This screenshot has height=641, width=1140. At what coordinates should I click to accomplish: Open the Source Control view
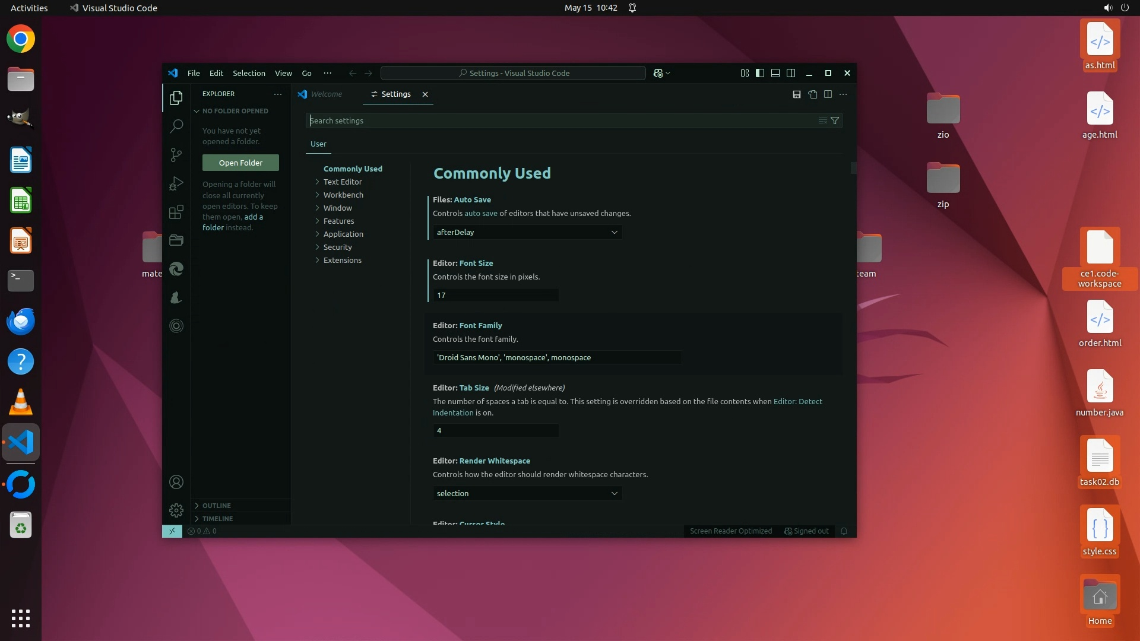point(176,155)
